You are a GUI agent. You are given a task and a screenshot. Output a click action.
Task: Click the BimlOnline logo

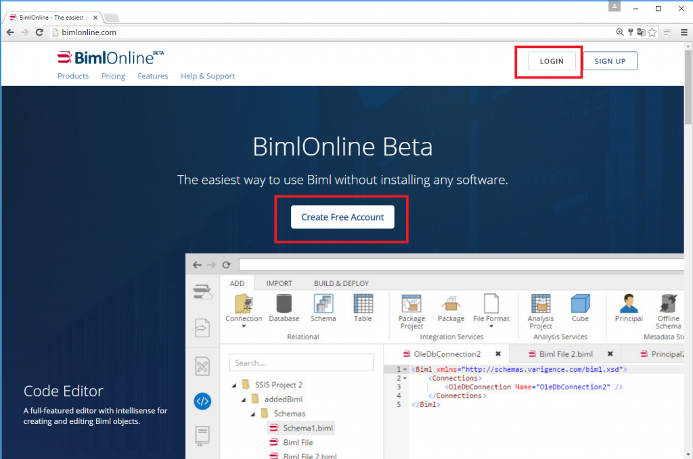click(x=110, y=57)
